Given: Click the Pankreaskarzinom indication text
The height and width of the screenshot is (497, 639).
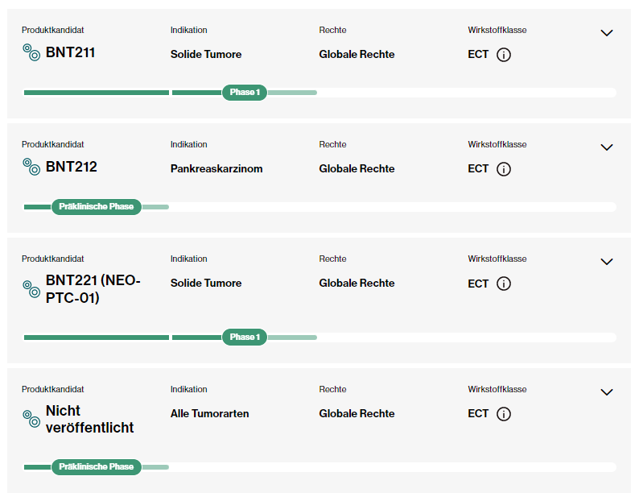Looking at the screenshot, I should (216, 169).
